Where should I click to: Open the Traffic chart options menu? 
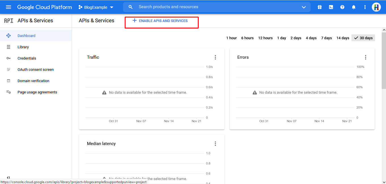click(x=215, y=57)
